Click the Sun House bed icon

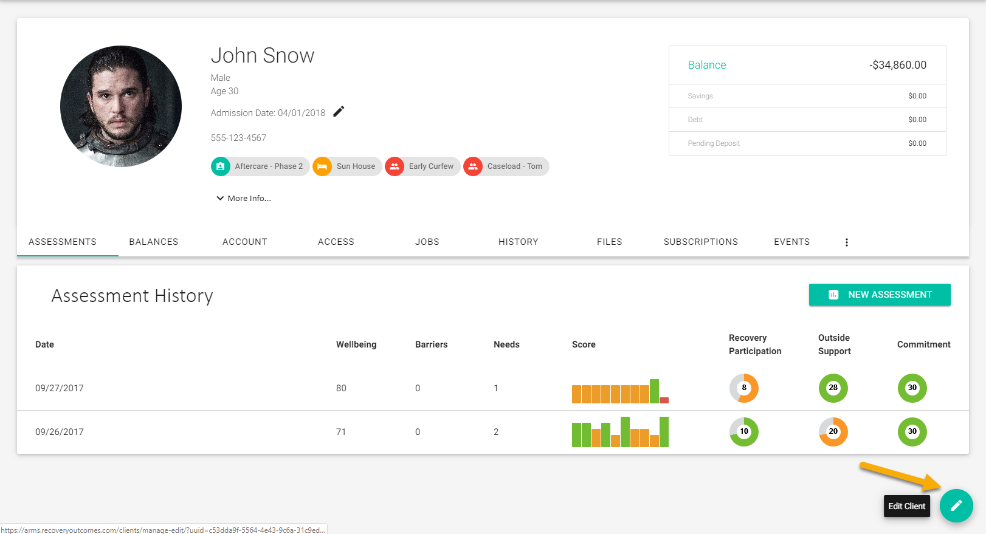coord(322,166)
